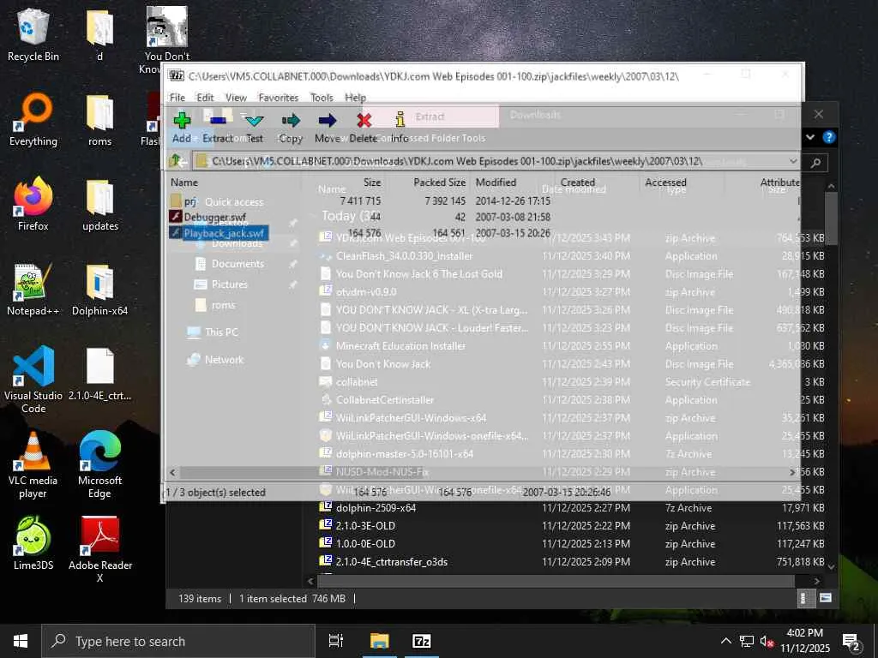Open the Recycle Bin desktop icon
Viewport: 878px width, 658px height.
click(33, 34)
